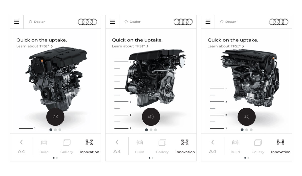302x176 pixels.
Task: Select second carousel dot, middle screen engine
Action: (151, 130)
